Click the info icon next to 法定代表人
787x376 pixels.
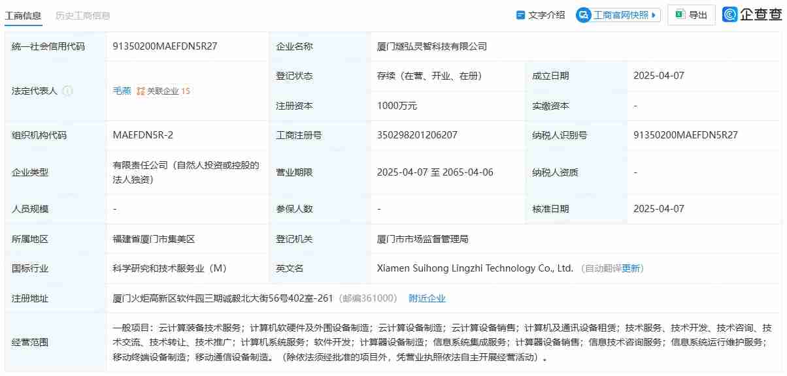pyautogui.click(x=67, y=91)
